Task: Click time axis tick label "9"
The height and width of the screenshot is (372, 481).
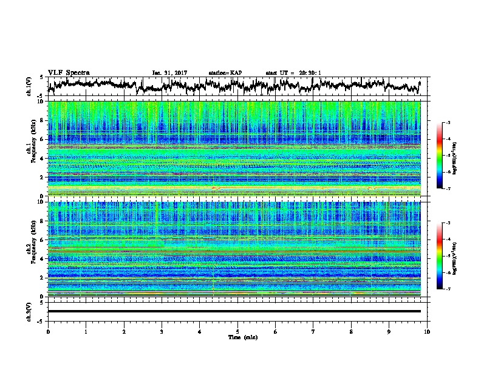Action: coord(389,332)
